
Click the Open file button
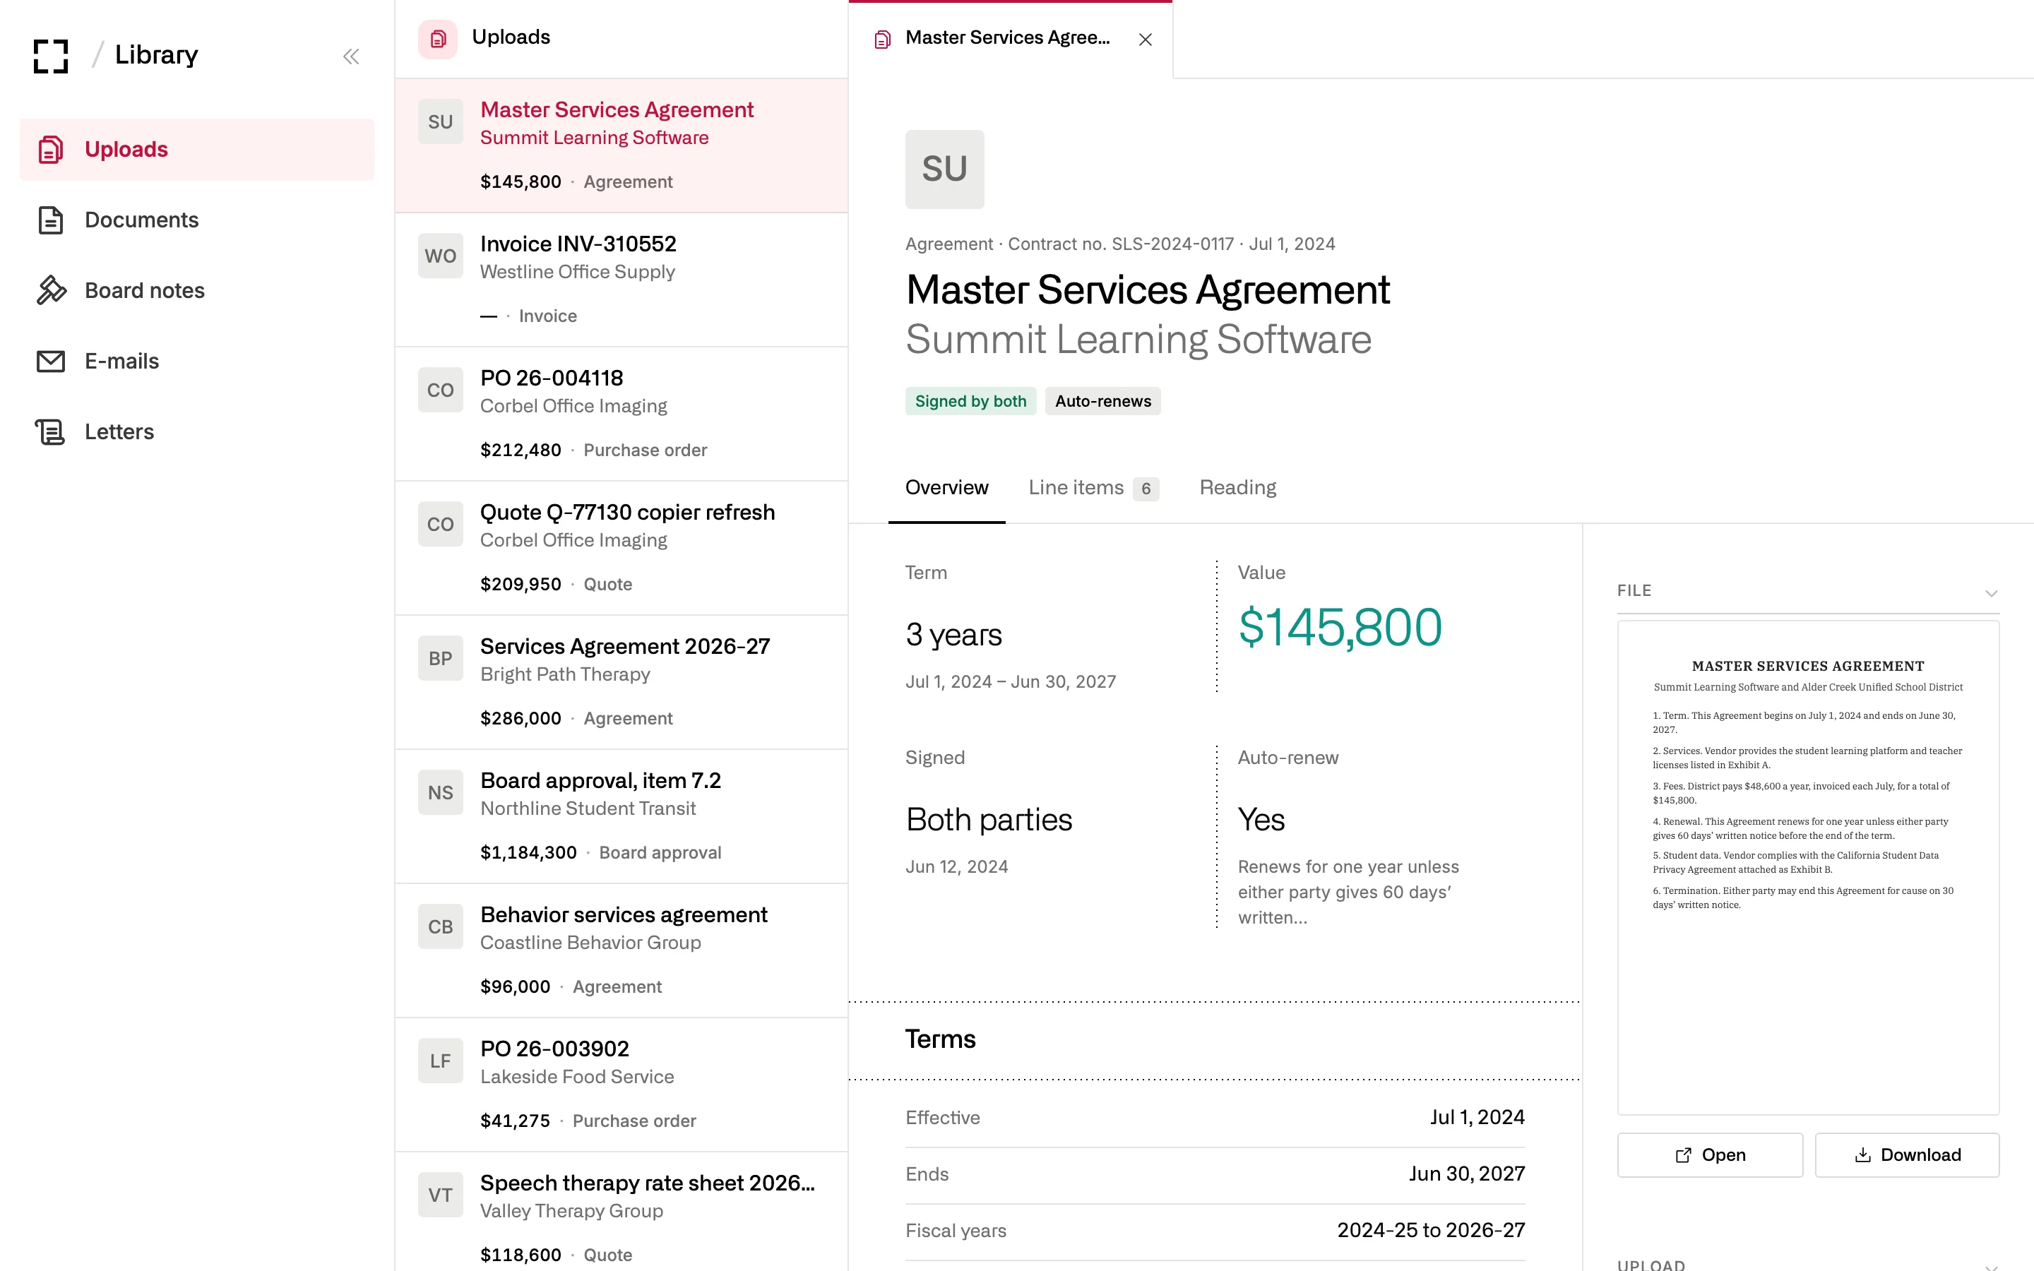point(1710,1155)
